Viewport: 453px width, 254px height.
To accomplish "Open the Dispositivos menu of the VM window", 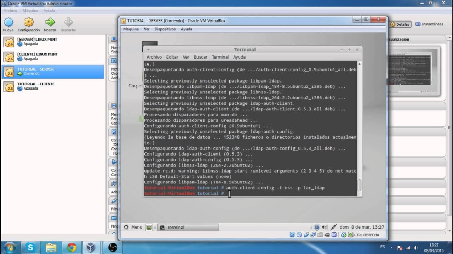I will (165, 29).
